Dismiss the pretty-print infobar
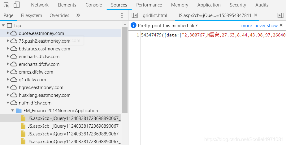 point(281,25)
